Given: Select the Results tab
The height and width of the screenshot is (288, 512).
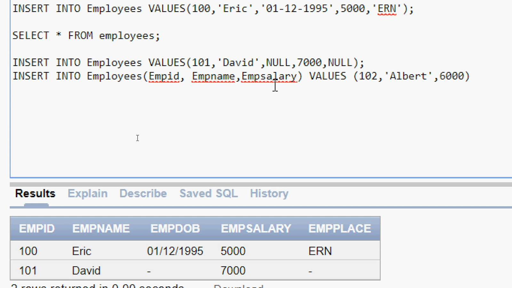Looking at the screenshot, I should point(35,193).
